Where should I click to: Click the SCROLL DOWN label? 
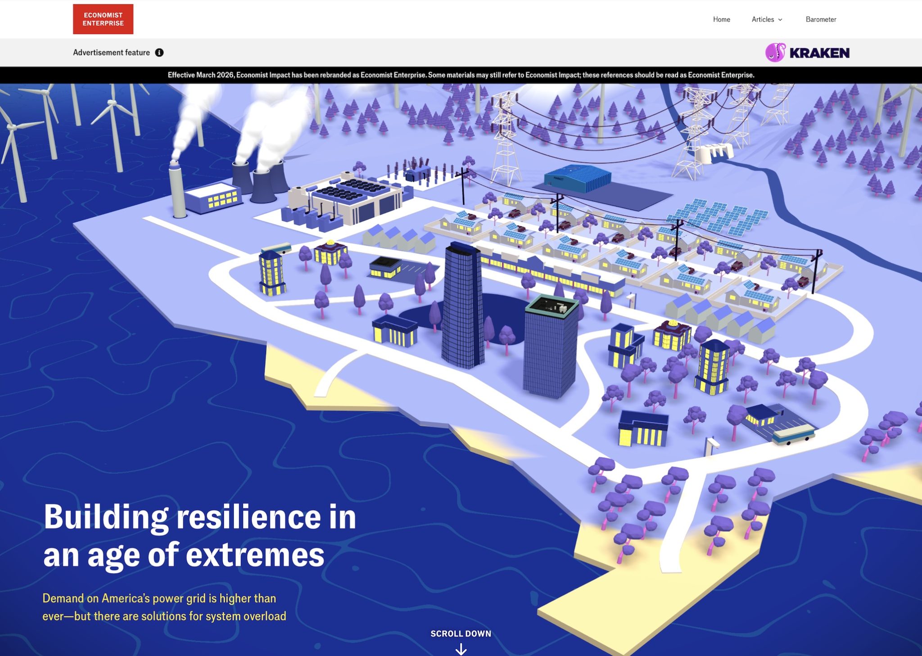[x=461, y=634]
